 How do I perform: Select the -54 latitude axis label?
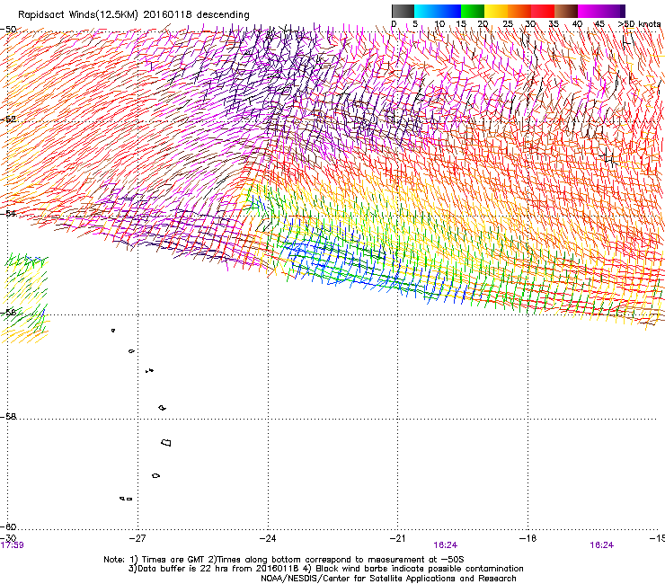click(8, 213)
